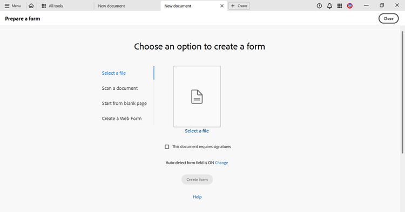
Task: Open notifications bell icon
Action: click(x=329, y=6)
